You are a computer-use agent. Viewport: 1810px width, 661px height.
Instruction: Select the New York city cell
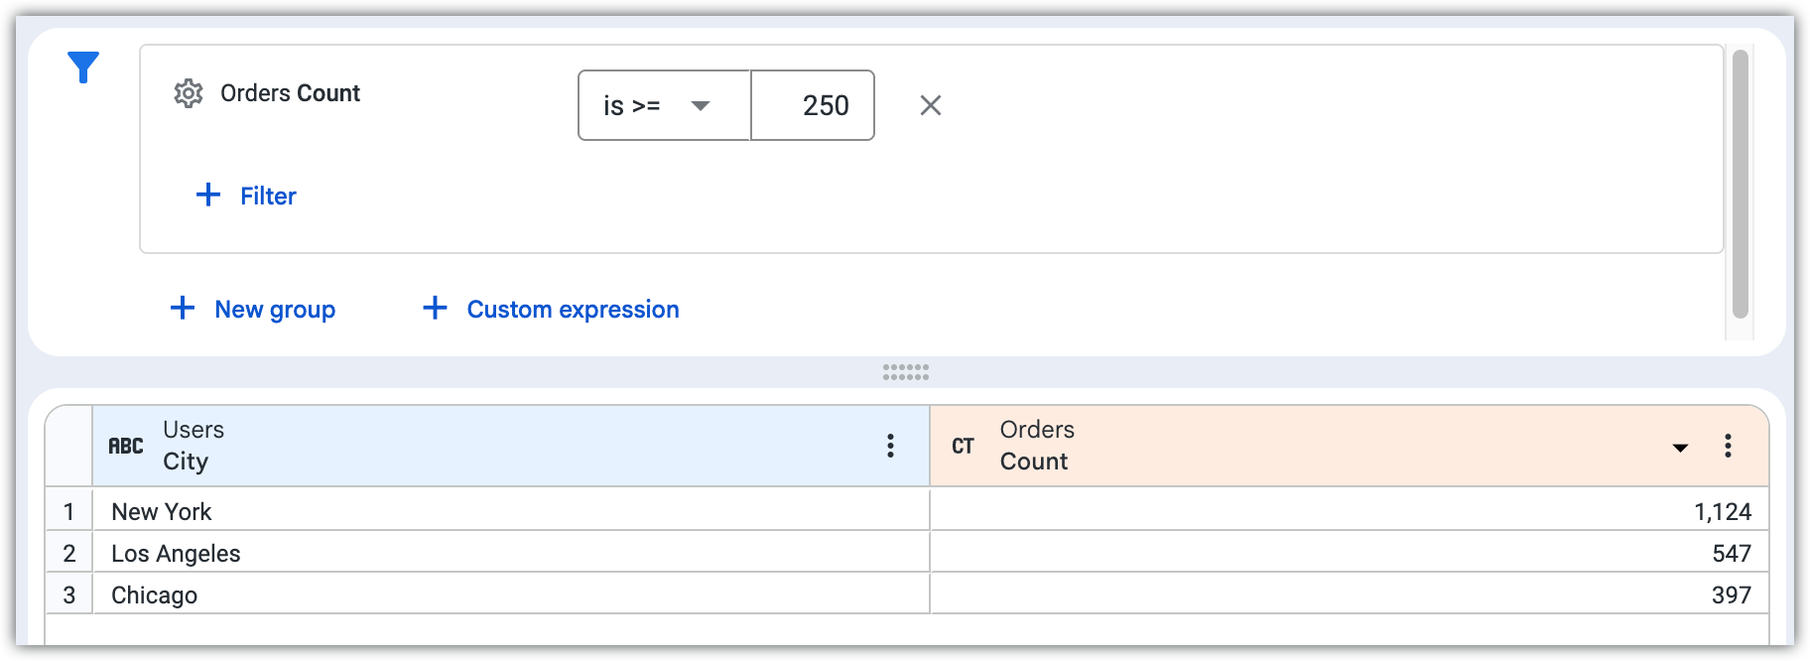(x=162, y=512)
